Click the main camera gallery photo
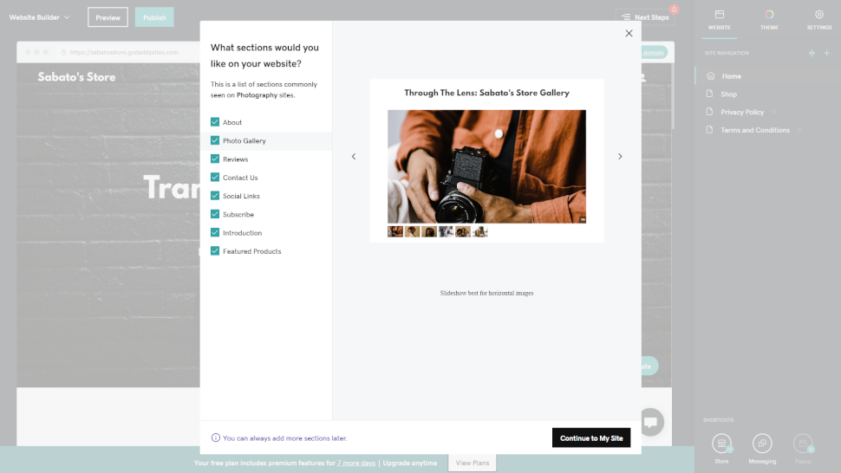841x473 pixels. click(x=486, y=166)
